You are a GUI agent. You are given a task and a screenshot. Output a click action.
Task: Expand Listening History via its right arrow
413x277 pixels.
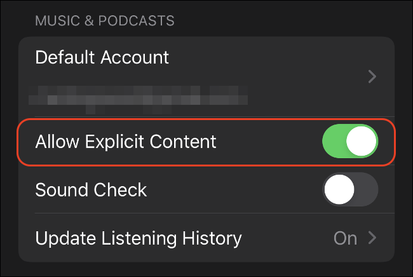(372, 238)
